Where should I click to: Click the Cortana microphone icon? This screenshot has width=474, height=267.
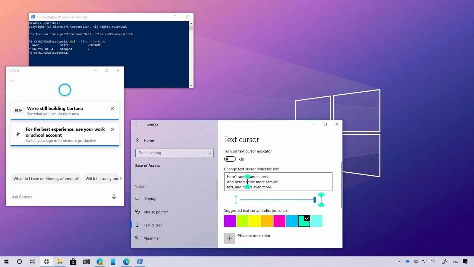coord(114,197)
